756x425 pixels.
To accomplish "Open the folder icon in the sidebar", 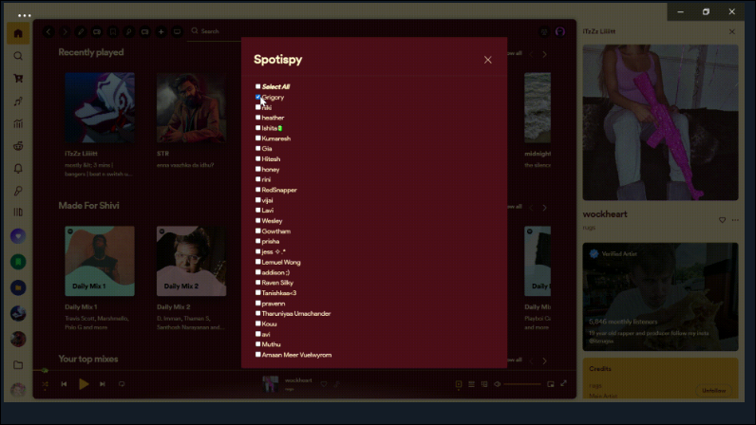I will click(18, 365).
